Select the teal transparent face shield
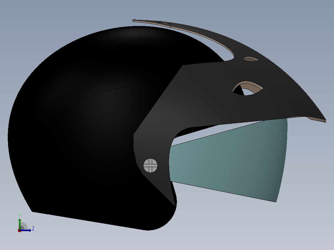 tap(228, 160)
